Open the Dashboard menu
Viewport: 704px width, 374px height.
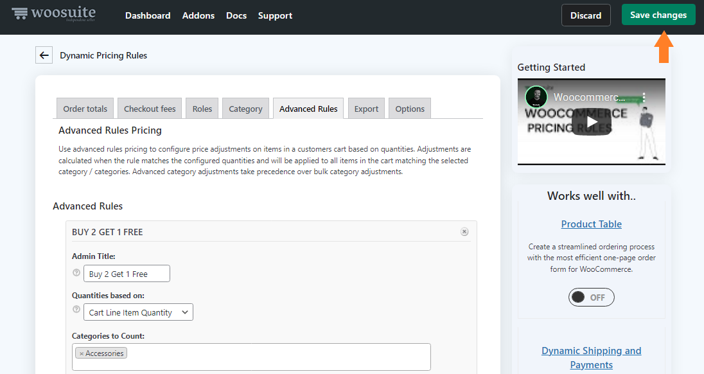[148, 15]
